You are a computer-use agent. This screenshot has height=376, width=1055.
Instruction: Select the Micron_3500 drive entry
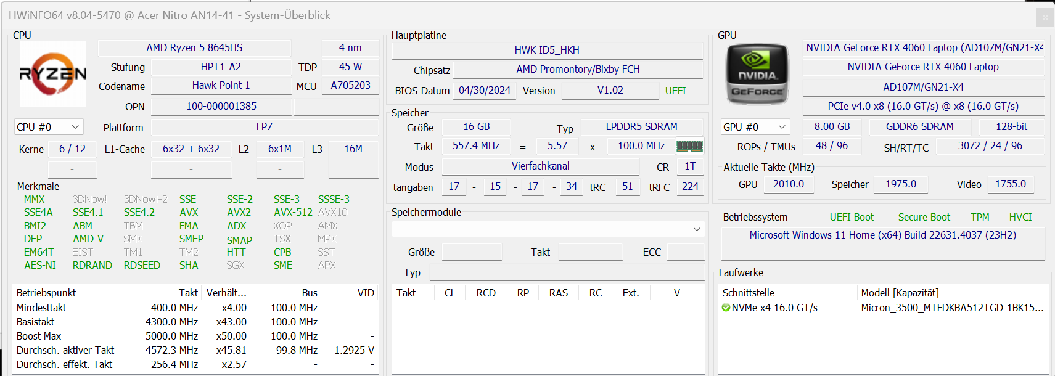coord(951,308)
